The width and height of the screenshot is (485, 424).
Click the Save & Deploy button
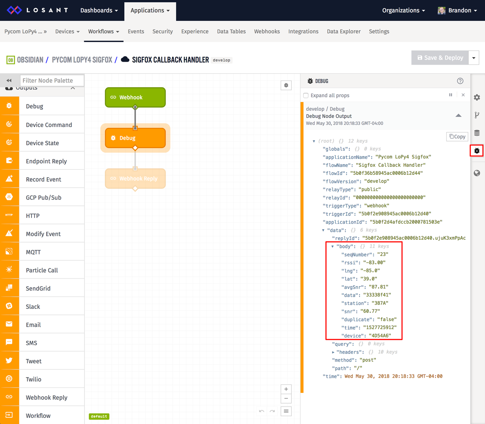tap(440, 58)
